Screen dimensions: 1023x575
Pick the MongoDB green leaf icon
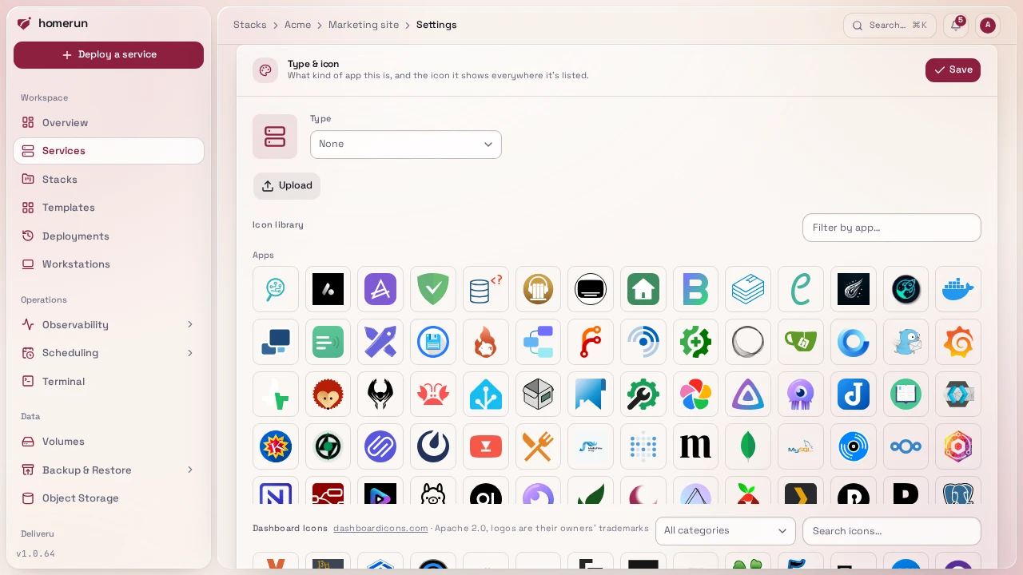click(x=748, y=446)
